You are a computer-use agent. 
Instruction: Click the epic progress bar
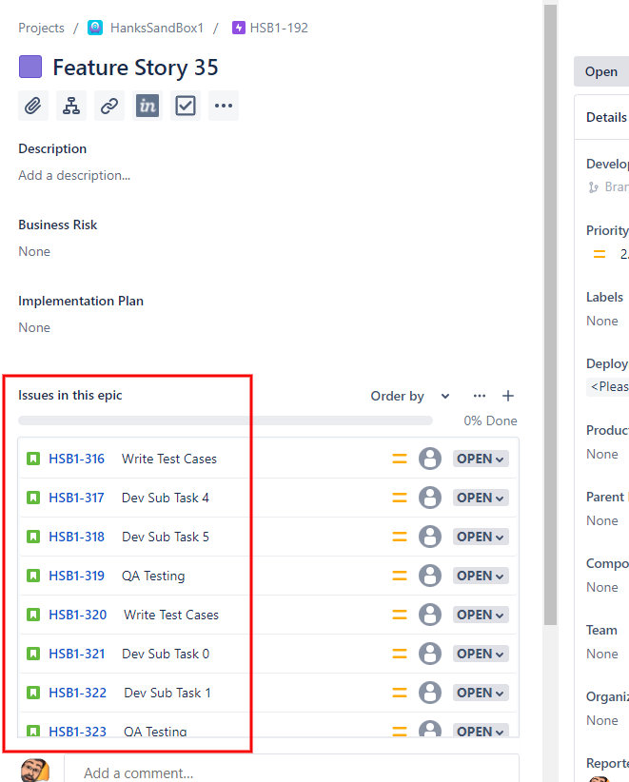(226, 420)
